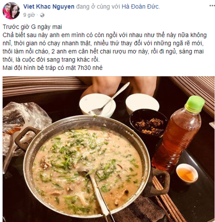Open the tagged Hà Đoàn Đức profile
The image size is (215, 222).
click(x=140, y=7)
